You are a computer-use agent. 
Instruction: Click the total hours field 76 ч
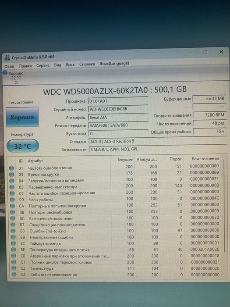[210, 132]
